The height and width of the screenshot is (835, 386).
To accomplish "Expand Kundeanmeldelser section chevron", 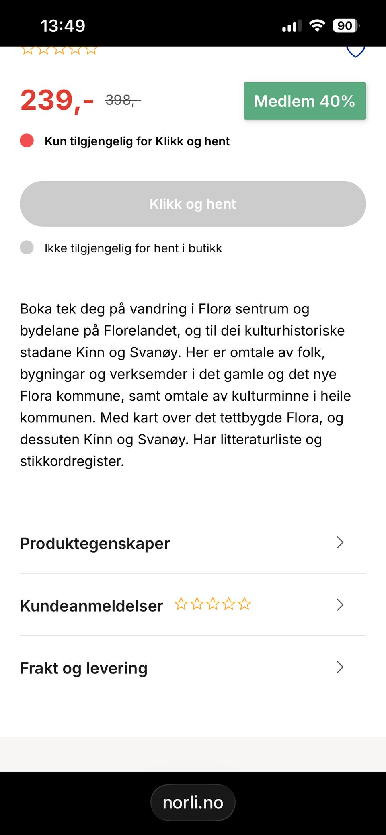I will pyautogui.click(x=340, y=605).
